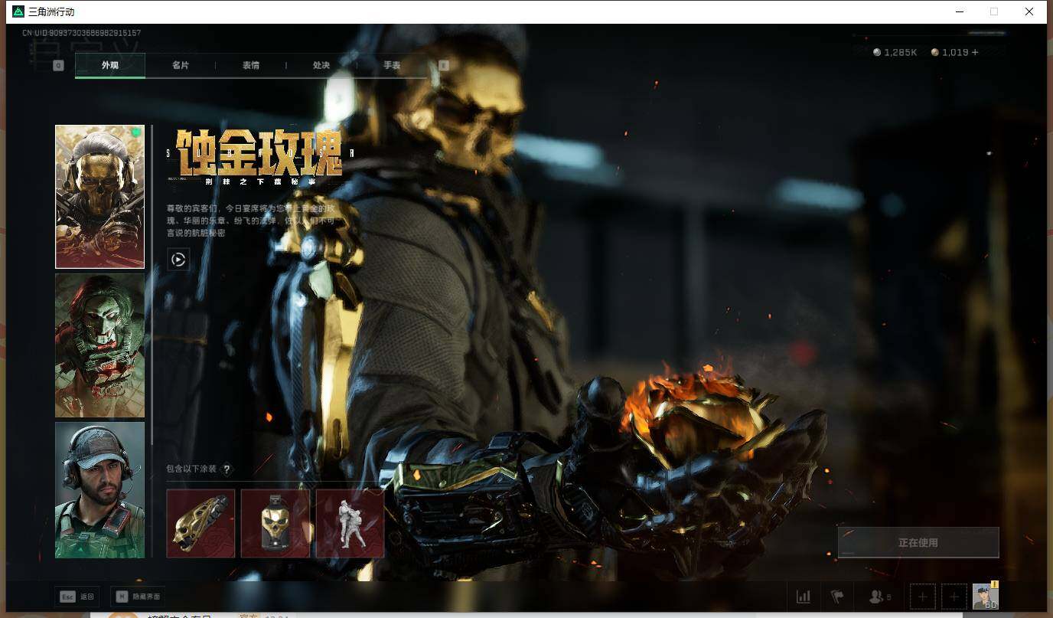Switch to the 外观 tab
The height and width of the screenshot is (618, 1053).
coord(110,65)
